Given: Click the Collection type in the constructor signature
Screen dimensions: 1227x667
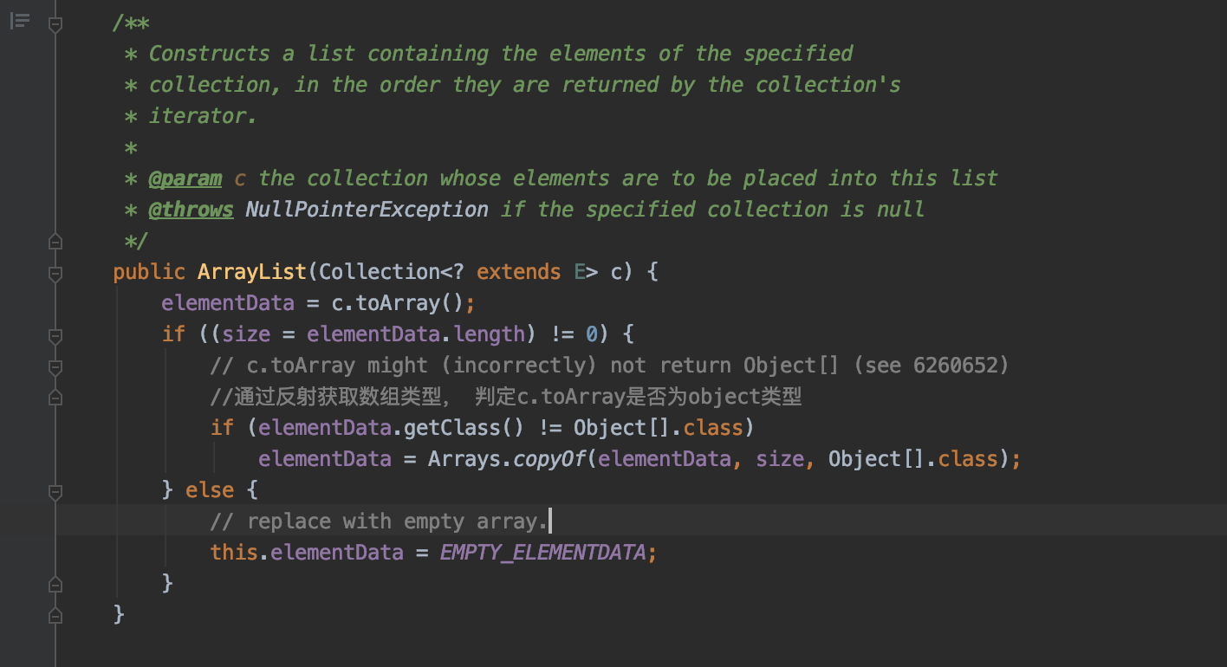Looking at the screenshot, I should 379,272.
